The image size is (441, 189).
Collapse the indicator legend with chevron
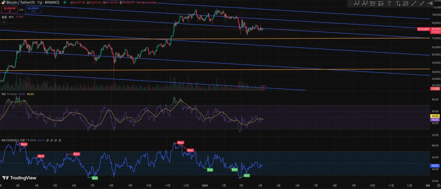click(x=4, y=22)
